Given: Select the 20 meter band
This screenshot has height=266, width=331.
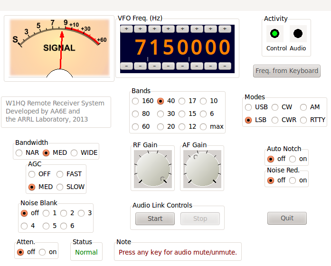Looking at the screenshot, I should [x=161, y=127].
